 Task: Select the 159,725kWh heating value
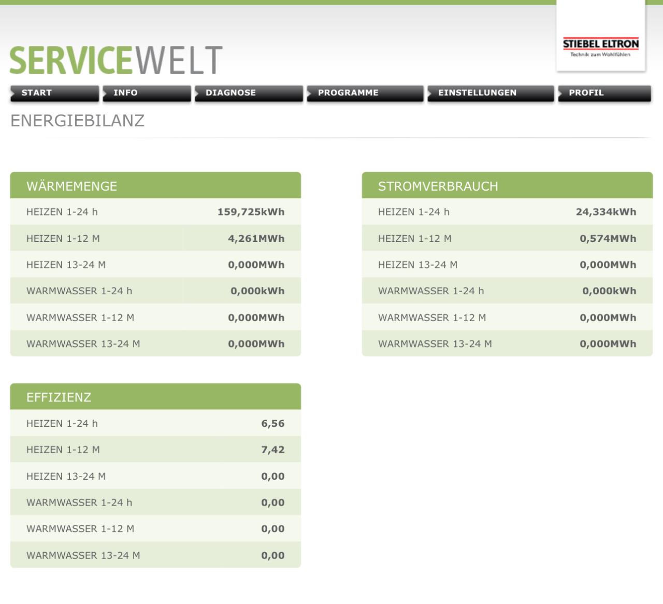tap(251, 212)
